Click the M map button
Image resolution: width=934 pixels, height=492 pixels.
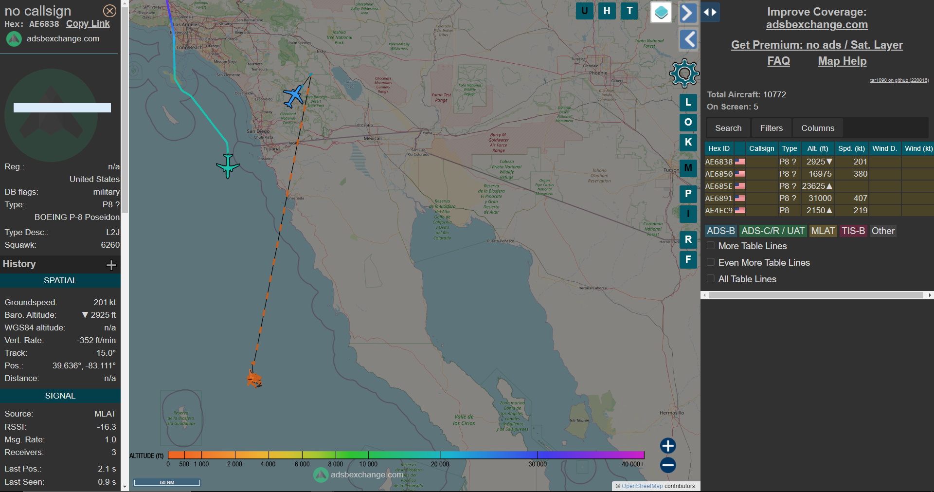pos(688,168)
